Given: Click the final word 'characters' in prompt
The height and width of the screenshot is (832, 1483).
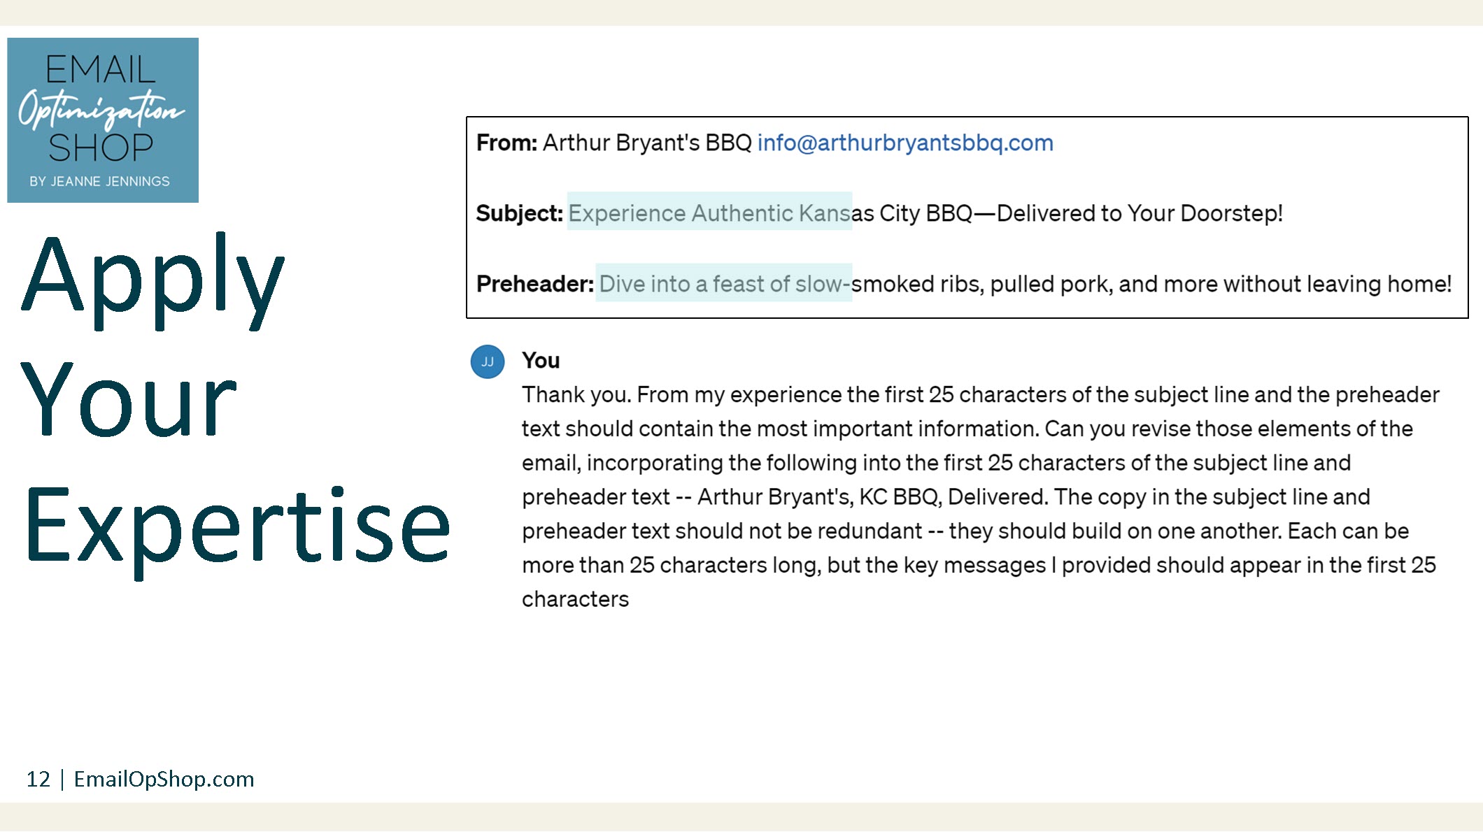Looking at the screenshot, I should pyautogui.click(x=576, y=599).
